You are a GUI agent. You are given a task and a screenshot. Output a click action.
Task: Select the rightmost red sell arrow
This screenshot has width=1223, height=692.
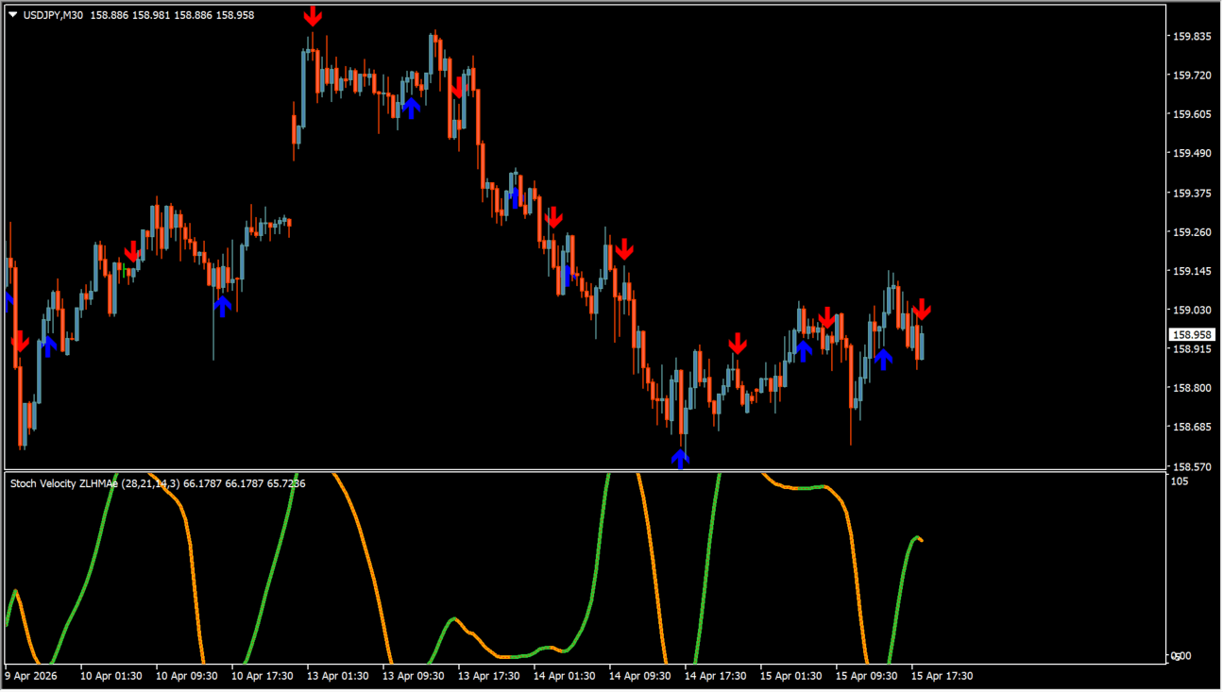[922, 310]
